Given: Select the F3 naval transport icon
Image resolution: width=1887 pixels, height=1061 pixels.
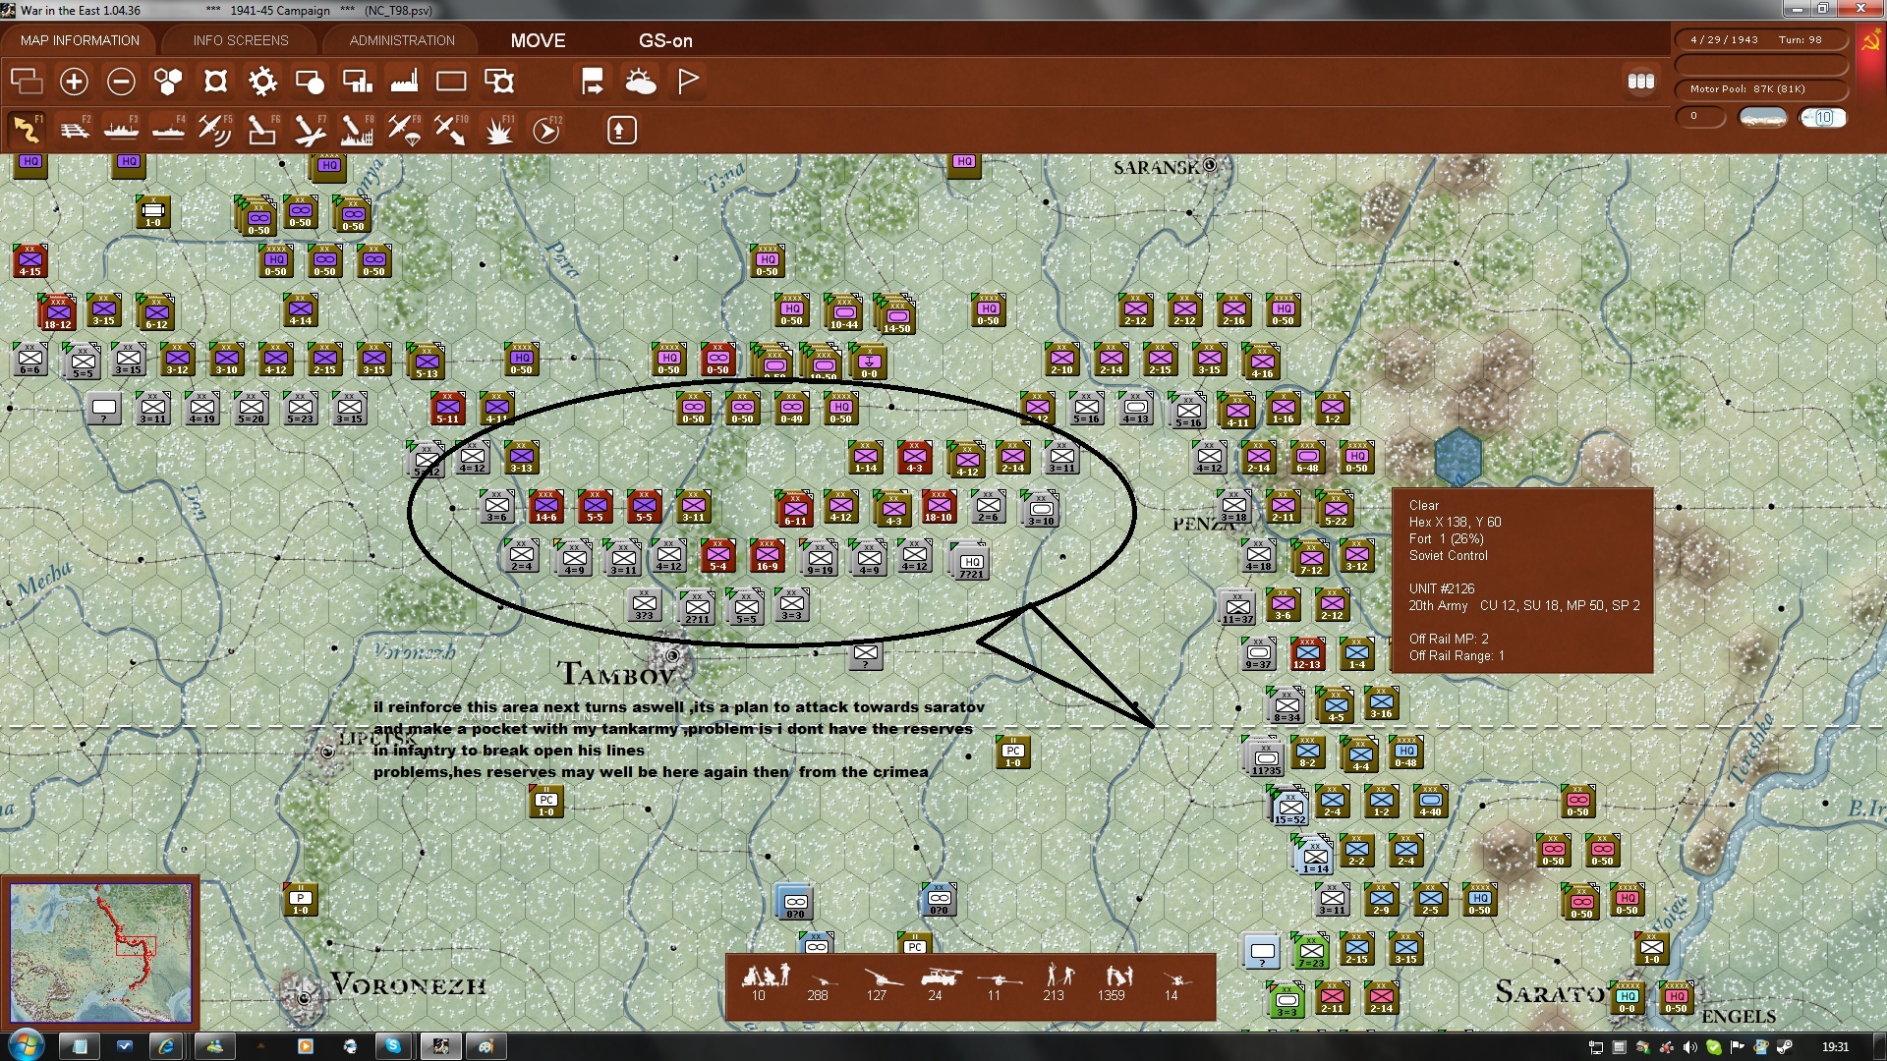Looking at the screenshot, I should point(121,130).
